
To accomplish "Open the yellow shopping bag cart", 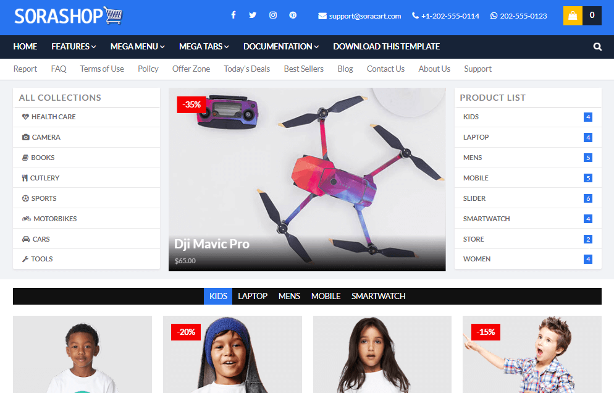I will (x=573, y=15).
